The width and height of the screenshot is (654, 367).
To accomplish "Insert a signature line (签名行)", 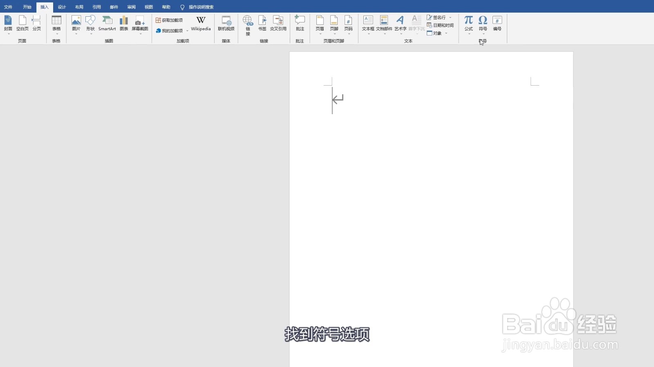I will 436,18.
